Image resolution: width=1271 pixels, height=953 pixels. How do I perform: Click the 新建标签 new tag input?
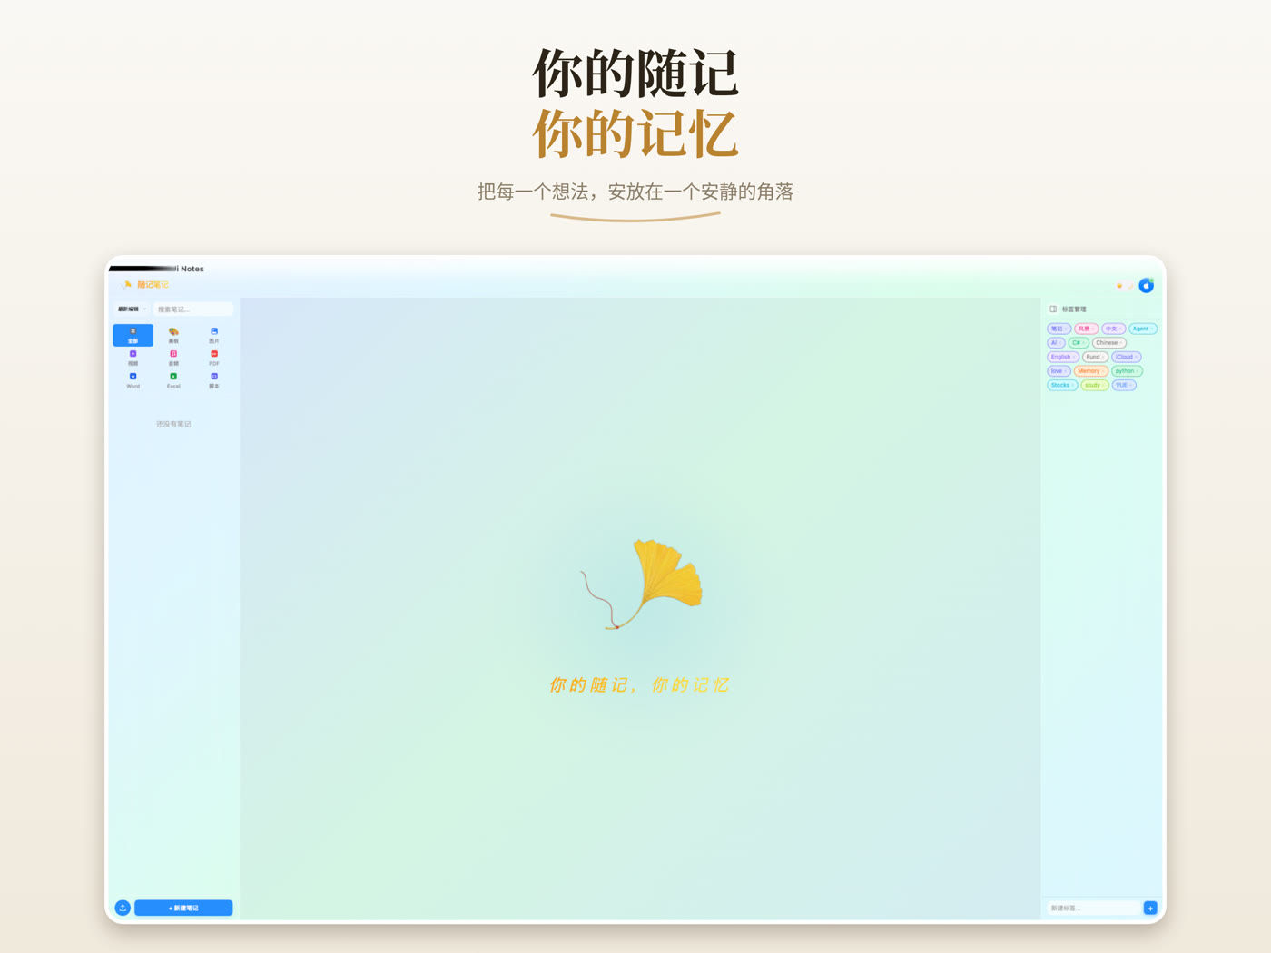click(x=1094, y=908)
